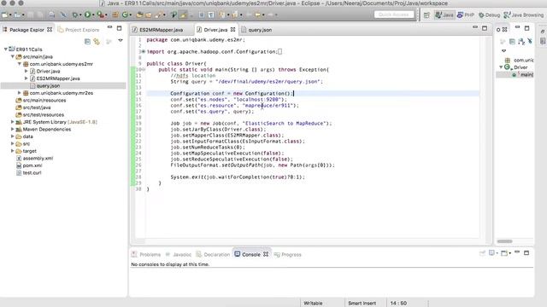Screen dimensions: 547x307
Task: Click the Smart Insert status bar entry
Action: coord(362,304)
